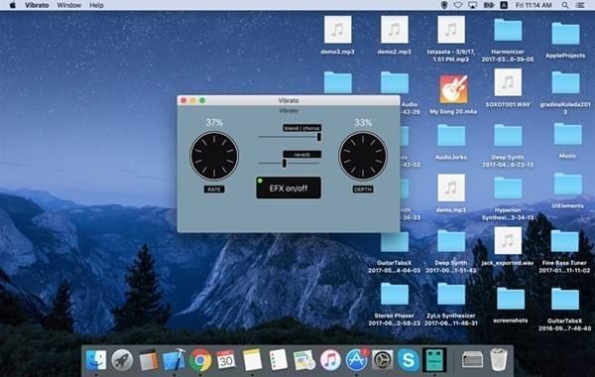The height and width of the screenshot is (377, 595).
Task: Click the Vibrato pedal dock icon
Action: click(434, 360)
